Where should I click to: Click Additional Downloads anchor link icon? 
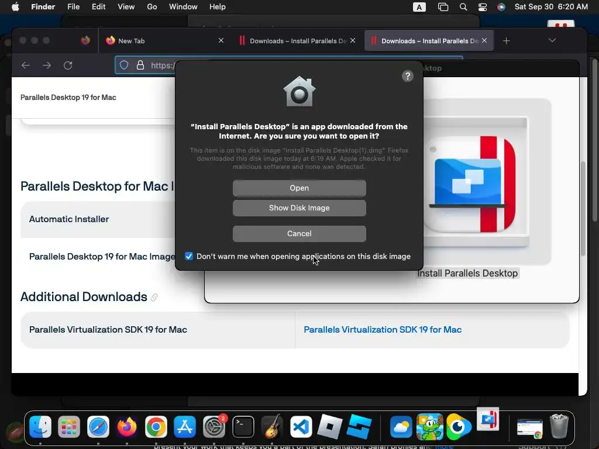coord(154,298)
